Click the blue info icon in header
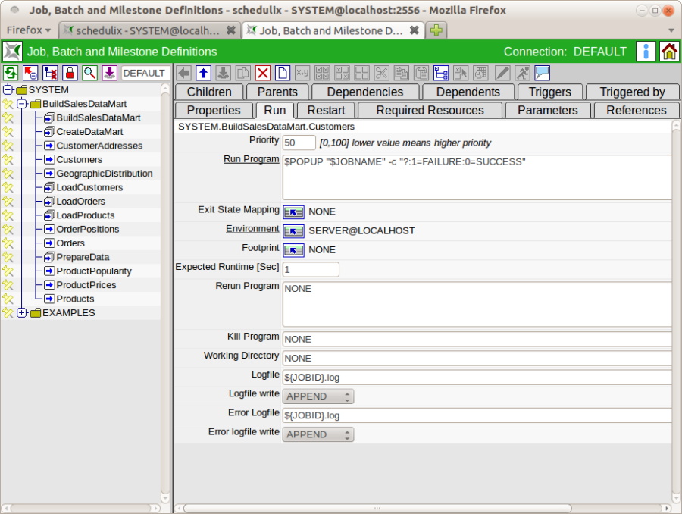Viewport: 682px width, 514px height. [x=646, y=52]
